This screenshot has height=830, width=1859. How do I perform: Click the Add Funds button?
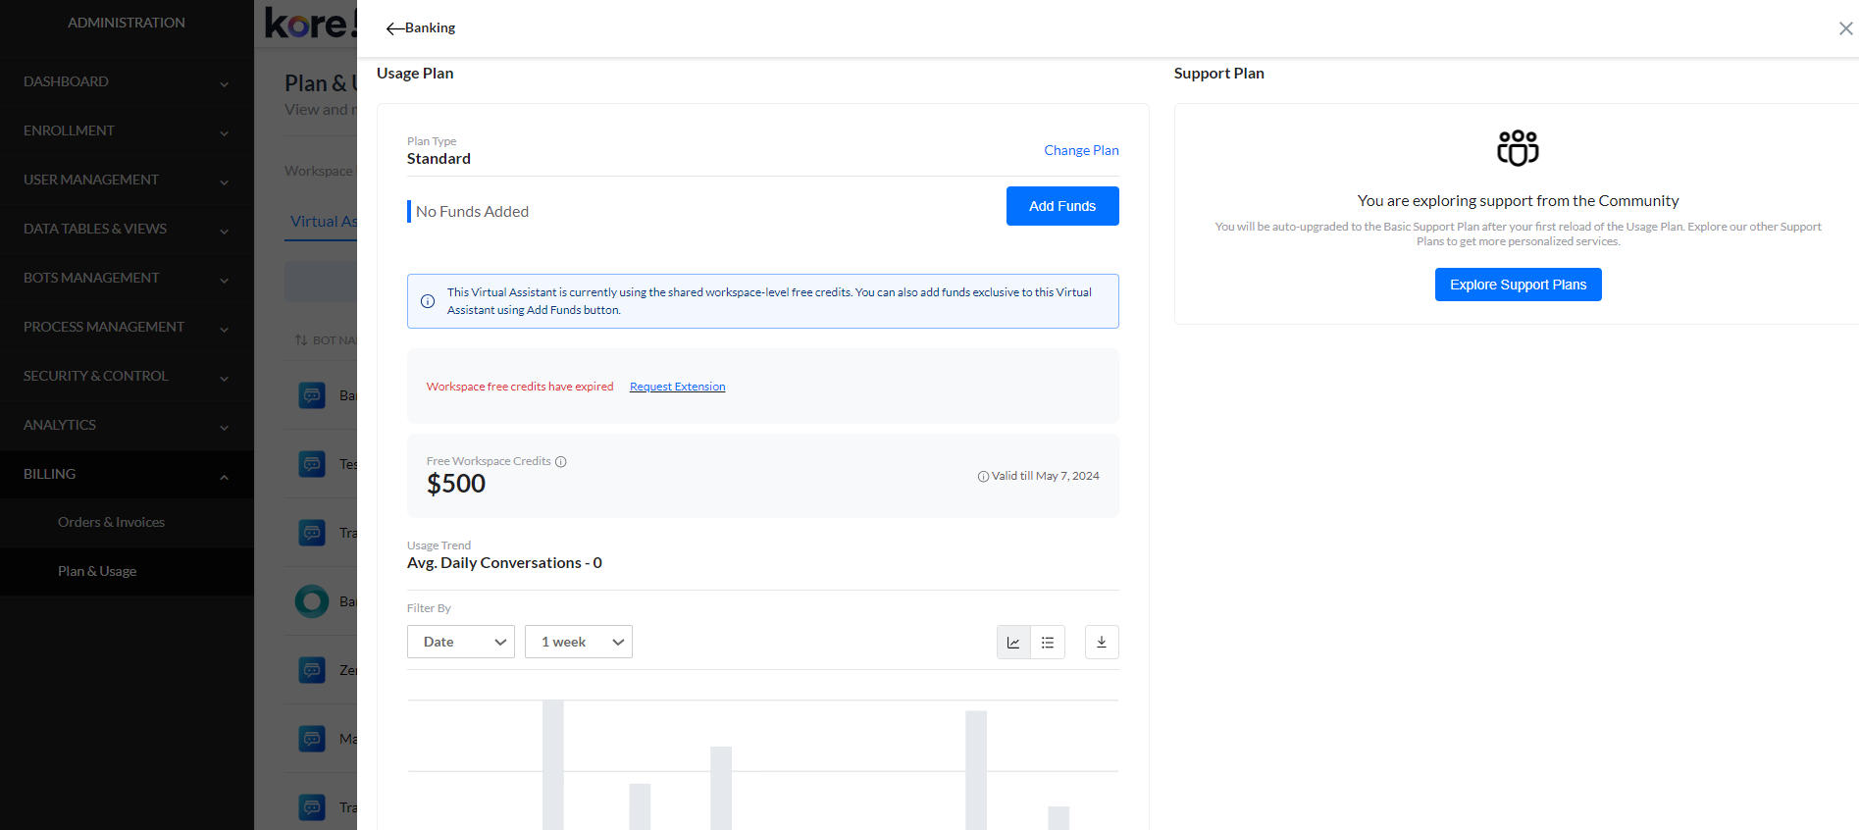pos(1061,206)
